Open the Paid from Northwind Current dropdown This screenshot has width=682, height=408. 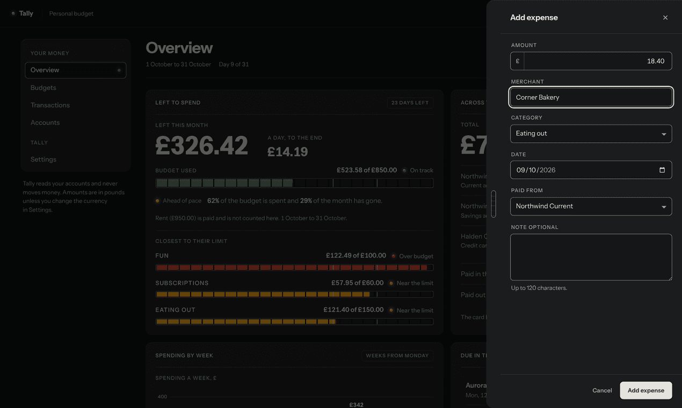coord(591,206)
